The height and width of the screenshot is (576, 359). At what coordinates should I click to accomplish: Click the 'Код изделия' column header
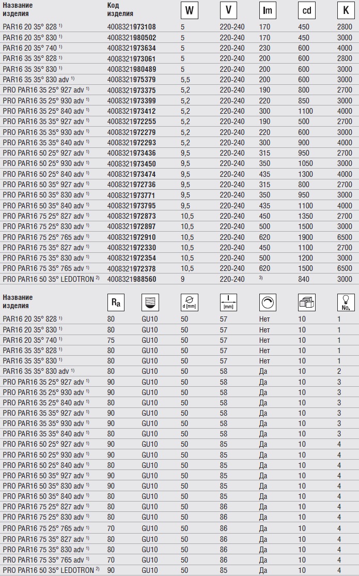coord(120,9)
